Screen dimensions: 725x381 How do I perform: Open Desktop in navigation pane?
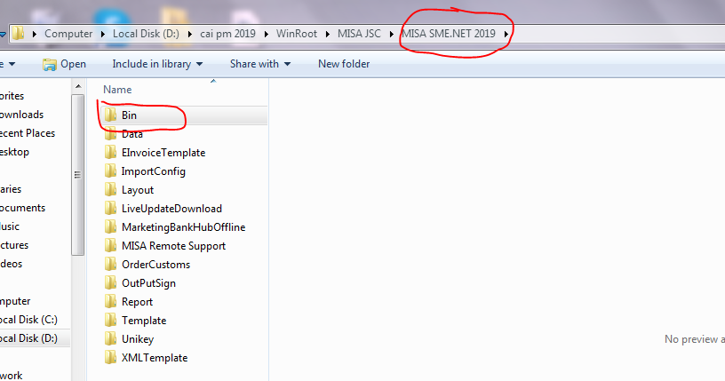pos(14,152)
